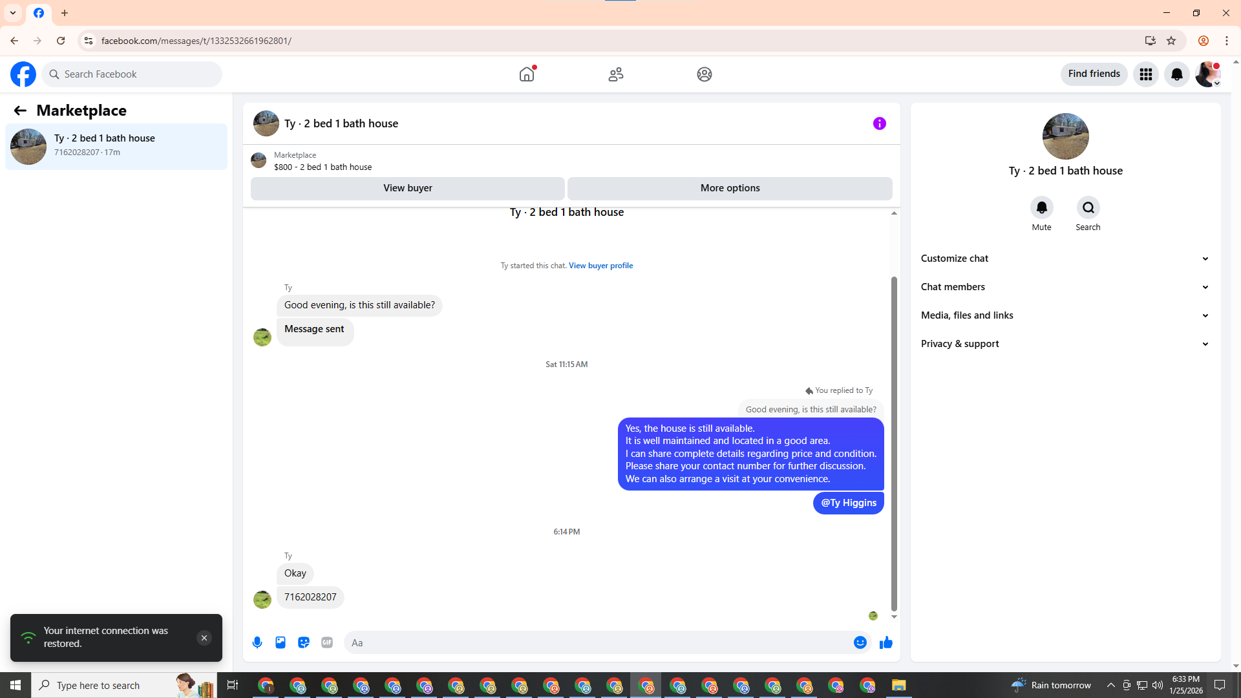Install app icon in the address bar
This screenshot has height=698, width=1241.
click(x=1151, y=41)
